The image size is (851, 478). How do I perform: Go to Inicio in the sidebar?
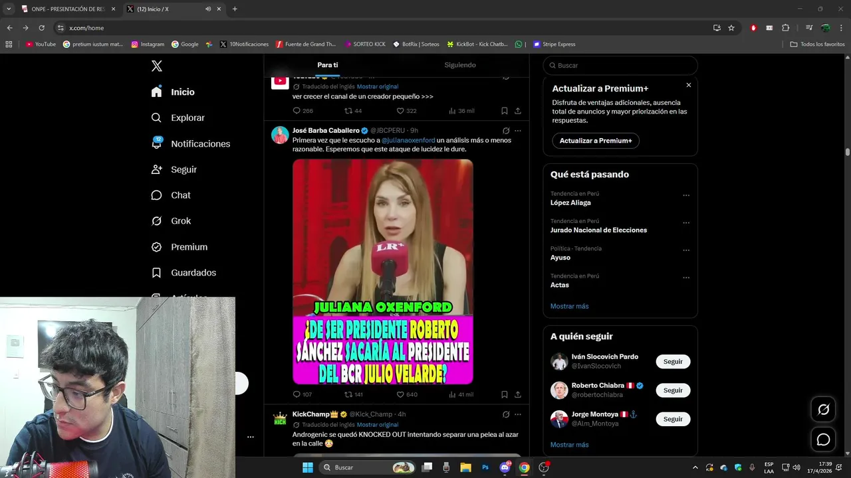click(173, 92)
